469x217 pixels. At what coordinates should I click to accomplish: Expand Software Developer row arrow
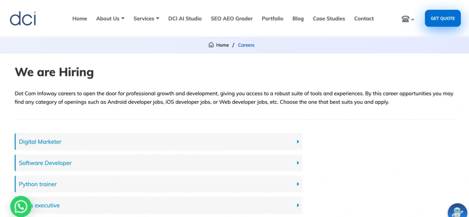[298, 163]
